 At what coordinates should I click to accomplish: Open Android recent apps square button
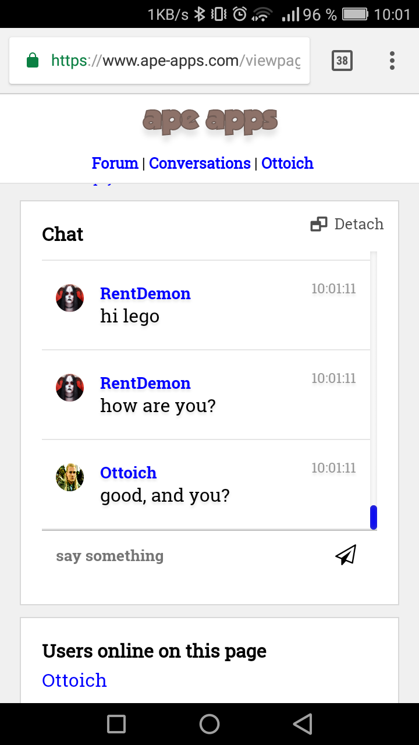click(x=116, y=723)
